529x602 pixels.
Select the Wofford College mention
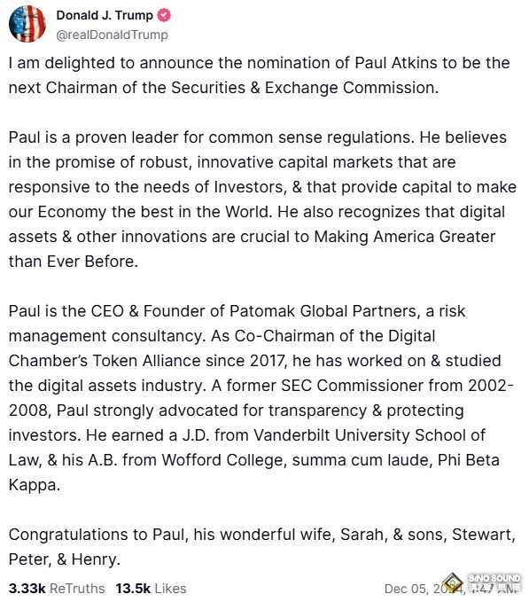click(222, 460)
